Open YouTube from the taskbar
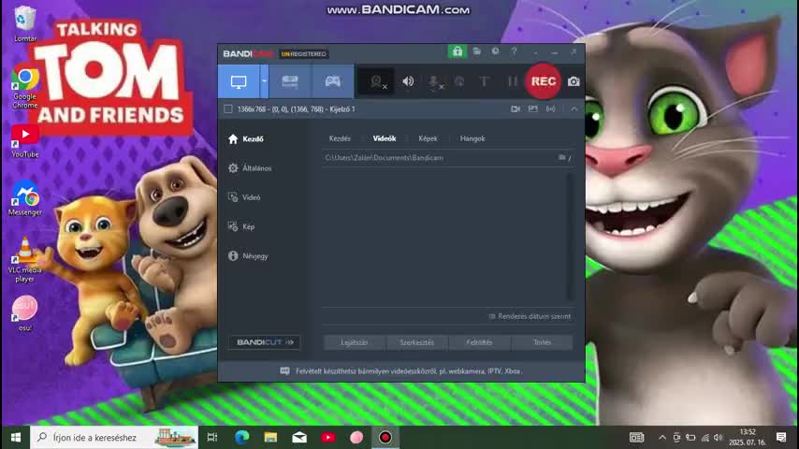This screenshot has height=449, width=799. click(x=328, y=437)
